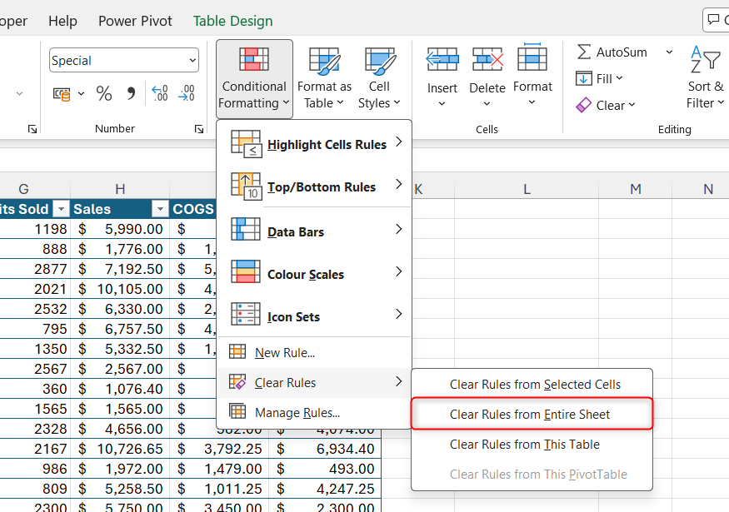Choose Clear Rules from This Table
This screenshot has width=729, height=512.
(x=532, y=445)
